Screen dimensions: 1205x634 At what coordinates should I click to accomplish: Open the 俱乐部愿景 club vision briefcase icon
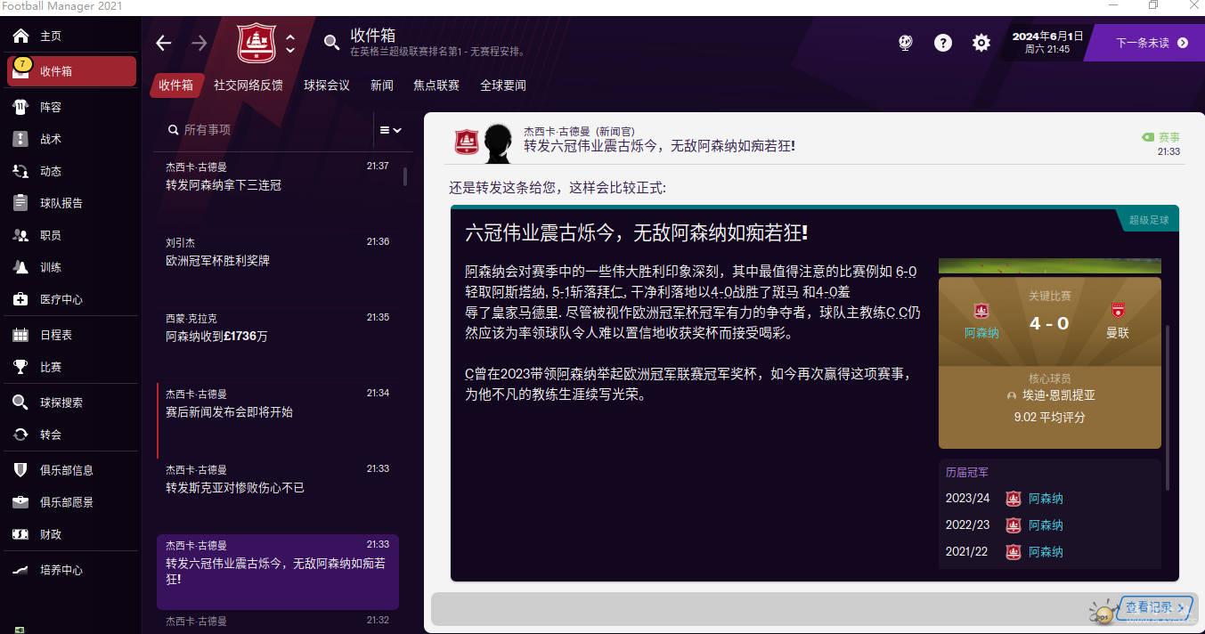[20, 502]
